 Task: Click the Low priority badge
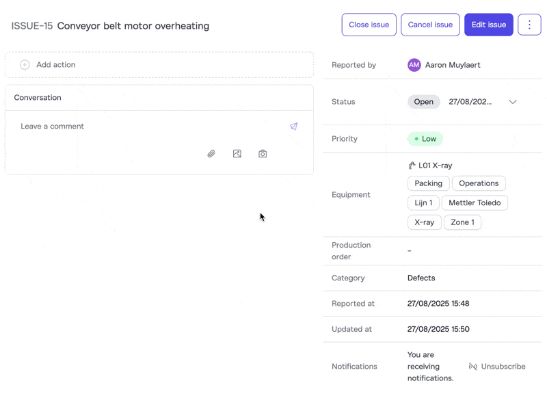425,139
